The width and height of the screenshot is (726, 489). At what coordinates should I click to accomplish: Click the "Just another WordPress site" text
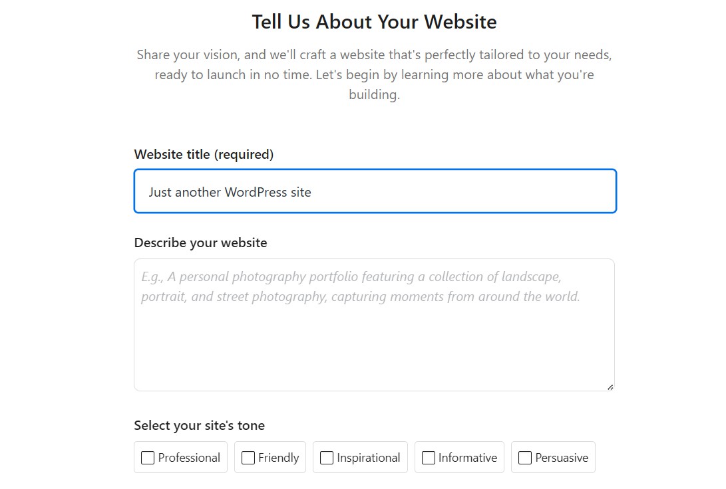pyautogui.click(x=230, y=192)
